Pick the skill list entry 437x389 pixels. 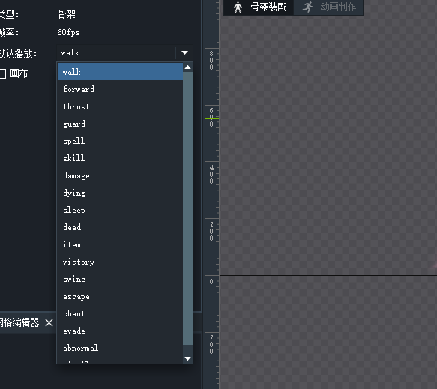click(x=120, y=158)
